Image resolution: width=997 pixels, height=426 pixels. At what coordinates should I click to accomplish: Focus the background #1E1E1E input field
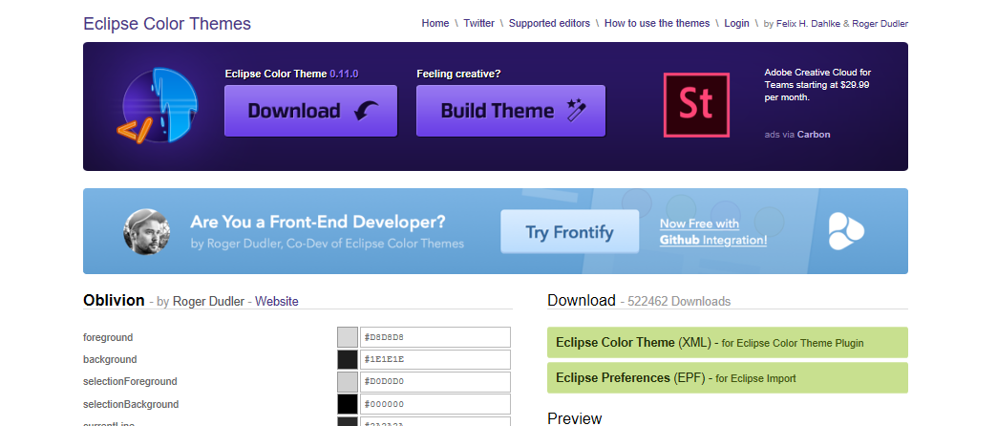[x=435, y=359]
